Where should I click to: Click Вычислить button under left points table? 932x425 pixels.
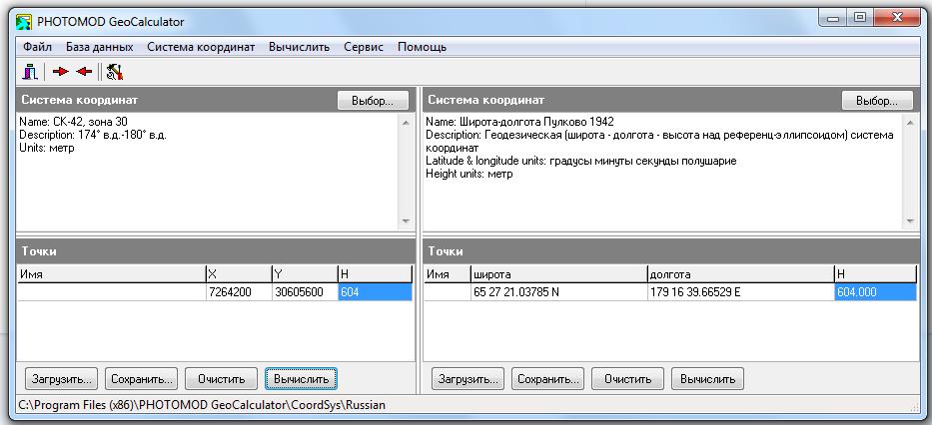tap(301, 379)
